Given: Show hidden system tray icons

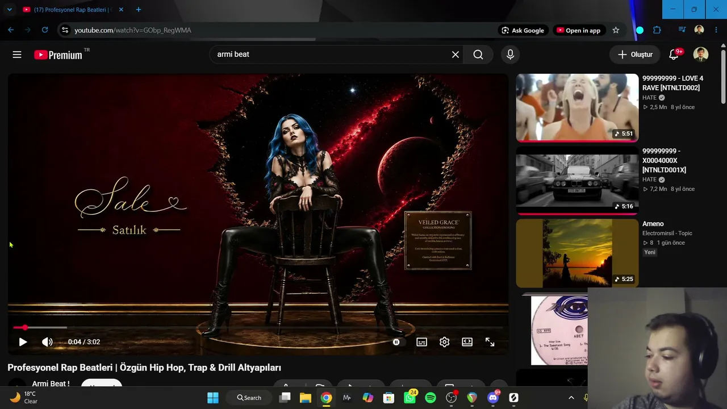Looking at the screenshot, I should [x=571, y=398].
